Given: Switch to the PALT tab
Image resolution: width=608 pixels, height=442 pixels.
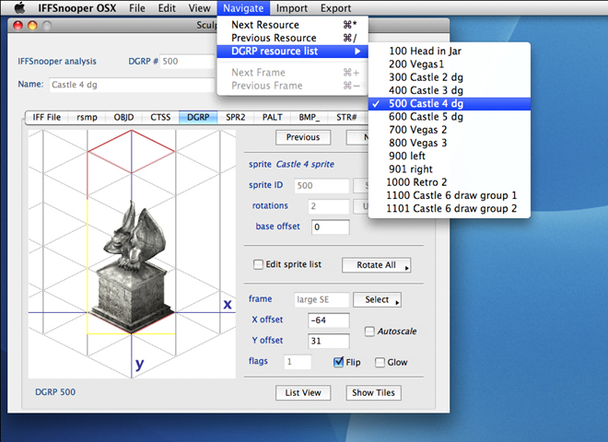Looking at the screenshot, I should tap(272, 118).
